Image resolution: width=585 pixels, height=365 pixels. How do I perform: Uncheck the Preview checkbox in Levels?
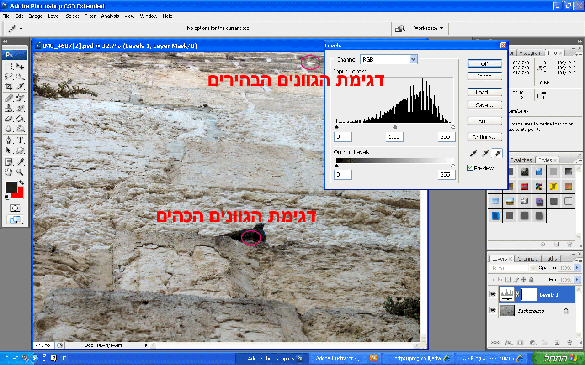[x=470, y=168]
